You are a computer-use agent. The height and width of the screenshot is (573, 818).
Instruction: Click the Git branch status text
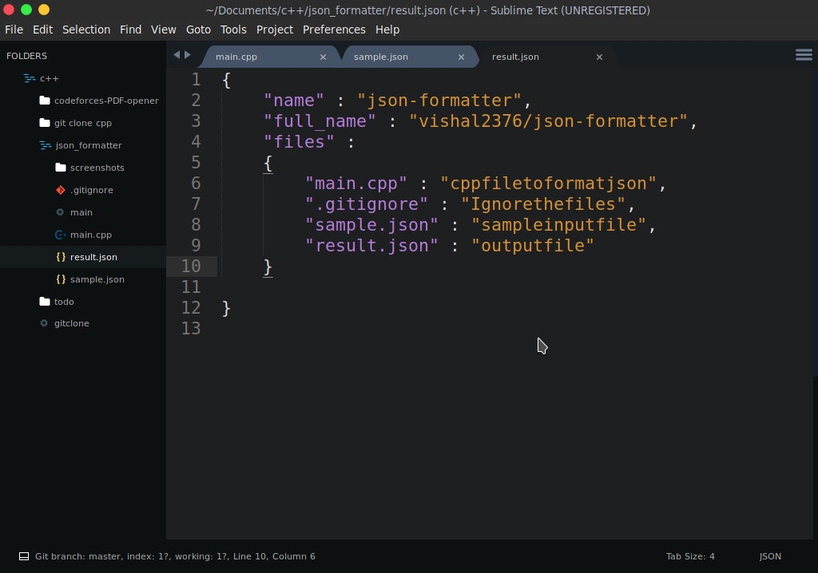(175, 556)
